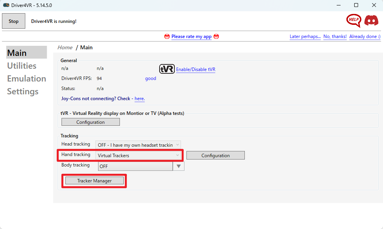This screenshot has height=229, width=383.
Task: Choose 'Later perhaps...' link
Action: pyautogui.click(x=305, y=36)
